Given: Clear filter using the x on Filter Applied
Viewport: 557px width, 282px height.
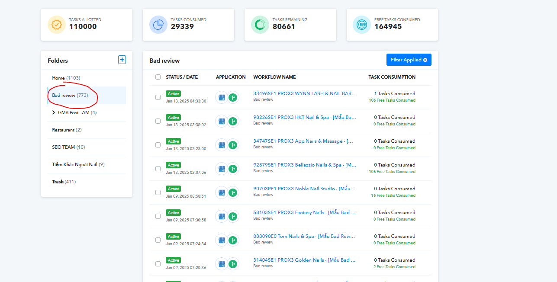Looking at the screenshot, I should [x=425, y=60].
